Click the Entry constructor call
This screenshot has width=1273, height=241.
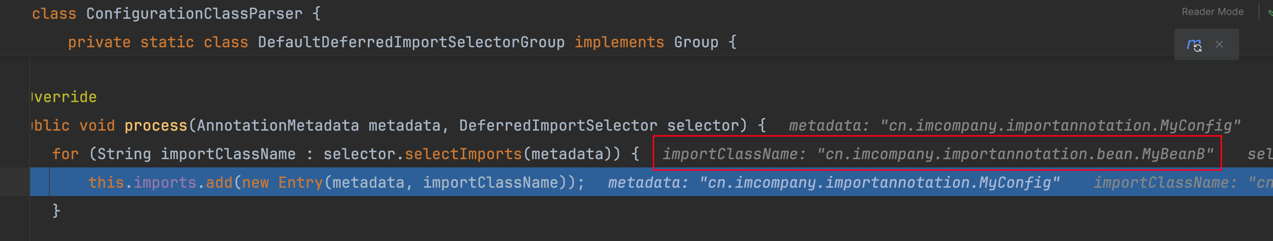tap(300, 182)
